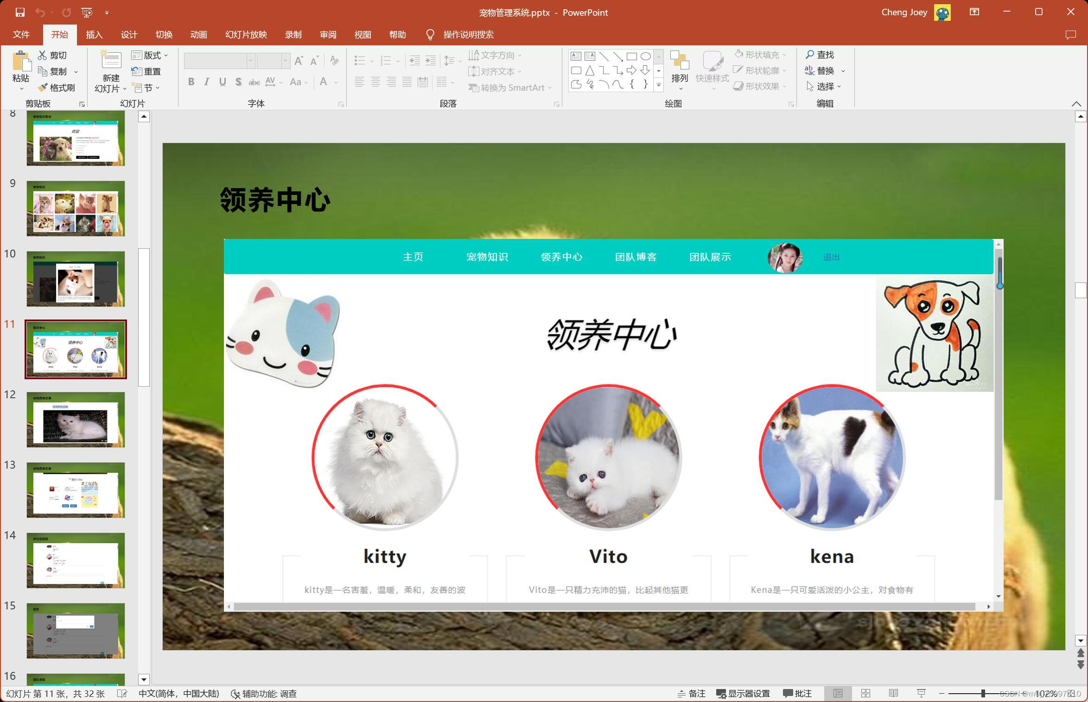Switch to the 幻灯片放映 slideshow tab
Viewport: 1088px width, 702px height.
tap(246, 35)
